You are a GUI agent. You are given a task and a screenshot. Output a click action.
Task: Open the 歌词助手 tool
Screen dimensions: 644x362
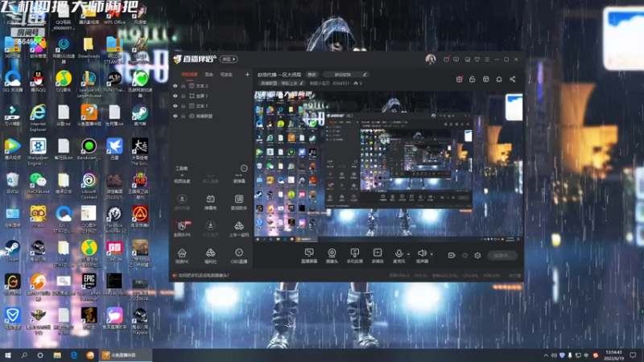[239, 203]
